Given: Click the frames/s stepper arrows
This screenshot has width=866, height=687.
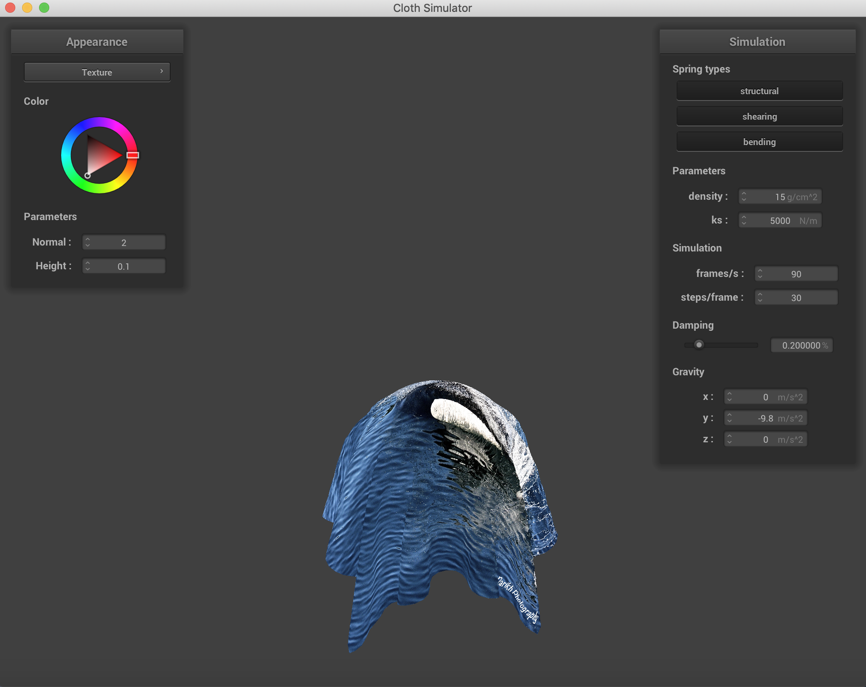Looking at the screenshot, I should 760,274.
